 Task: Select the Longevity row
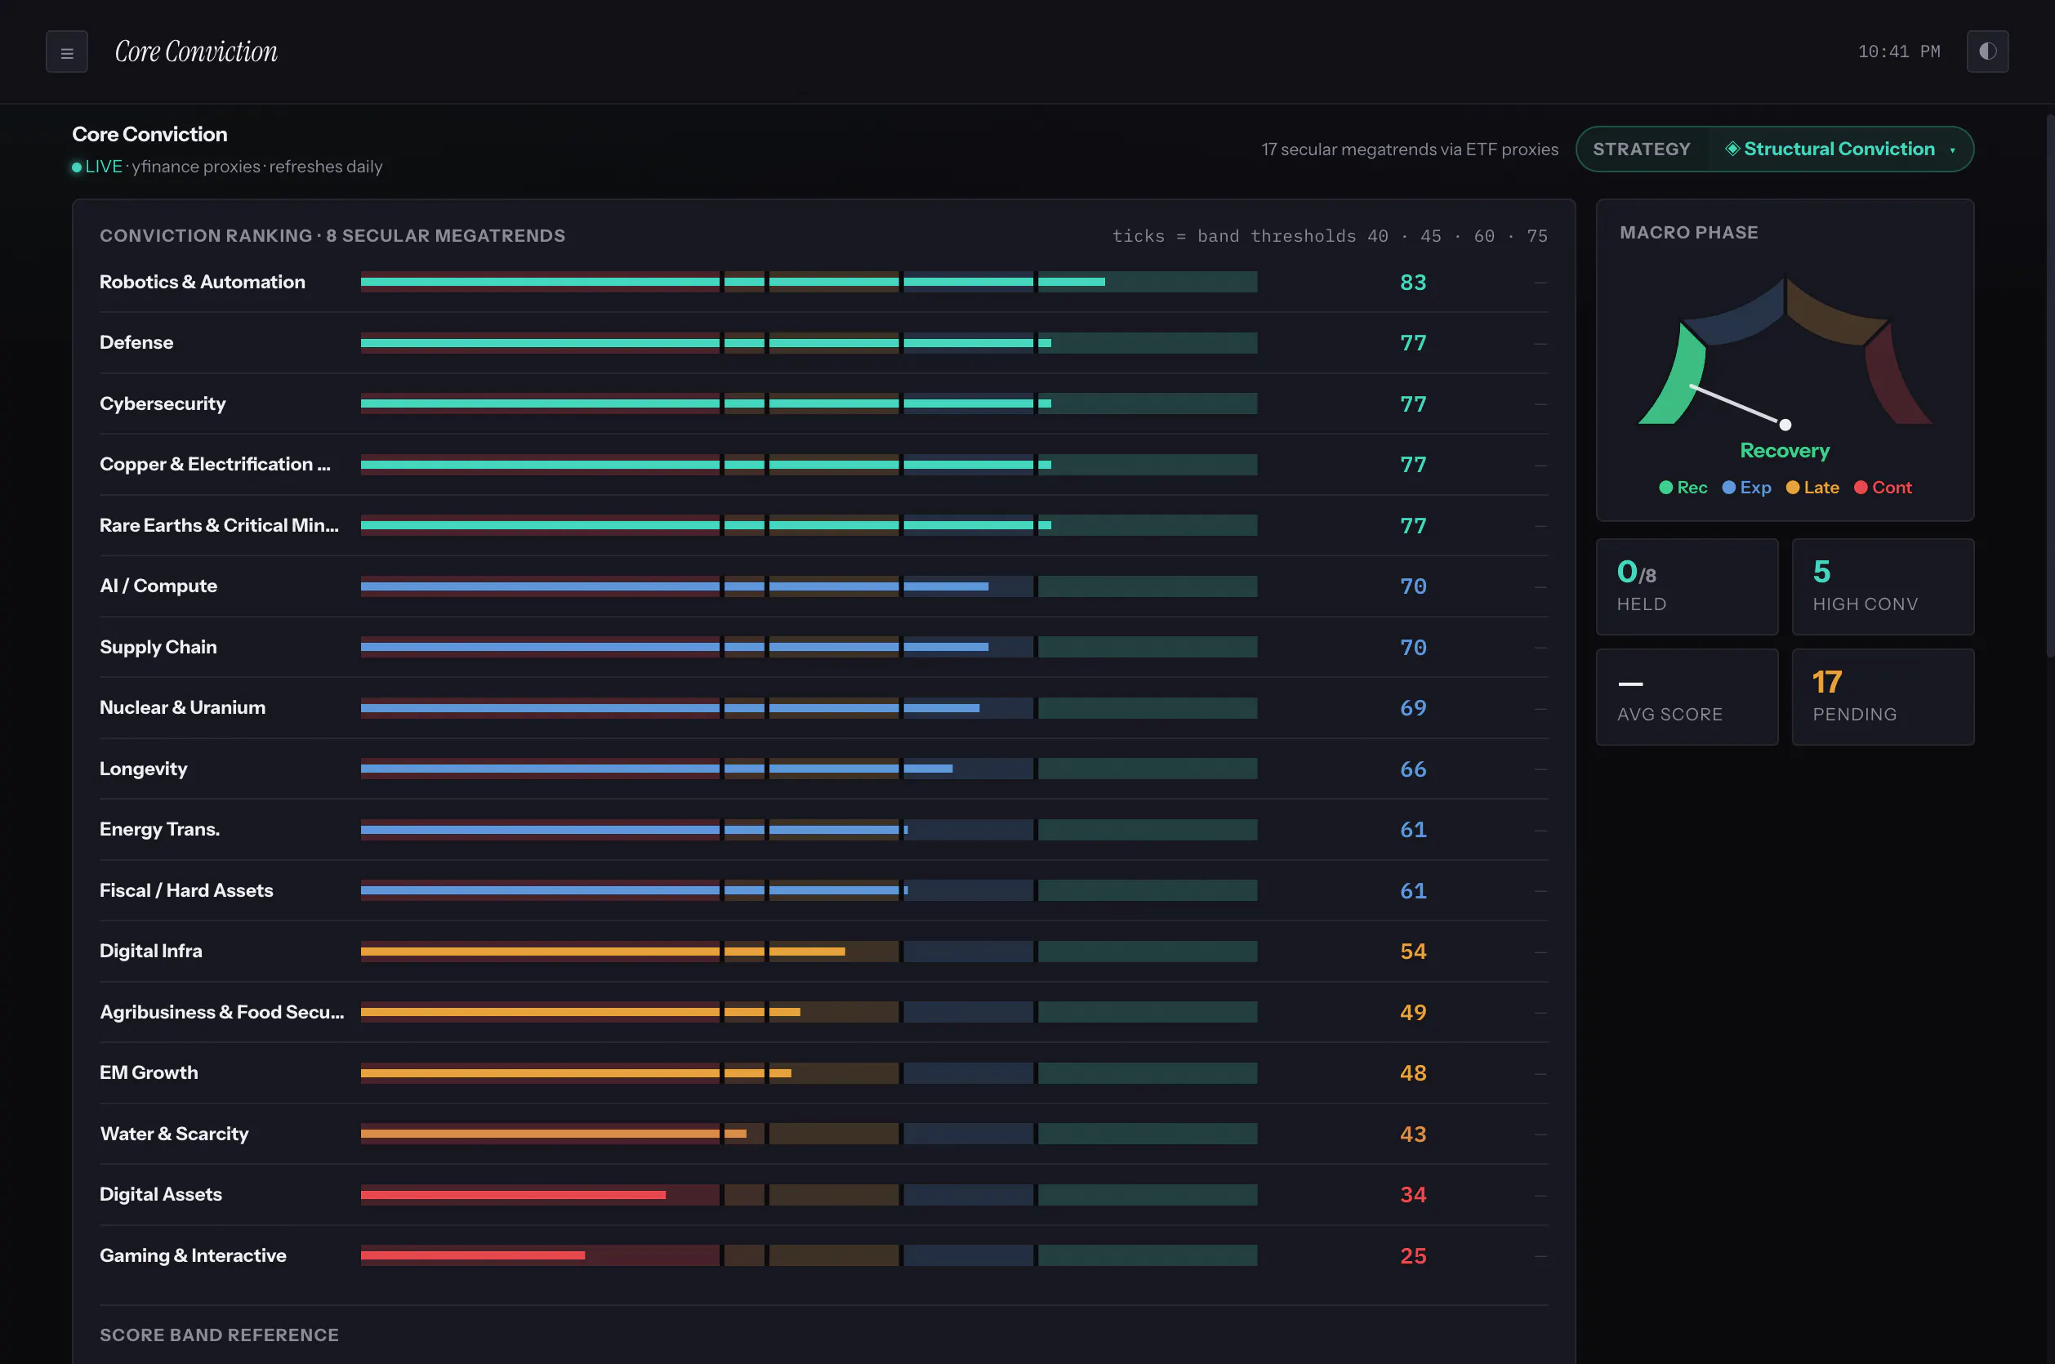tap(823, 769)
